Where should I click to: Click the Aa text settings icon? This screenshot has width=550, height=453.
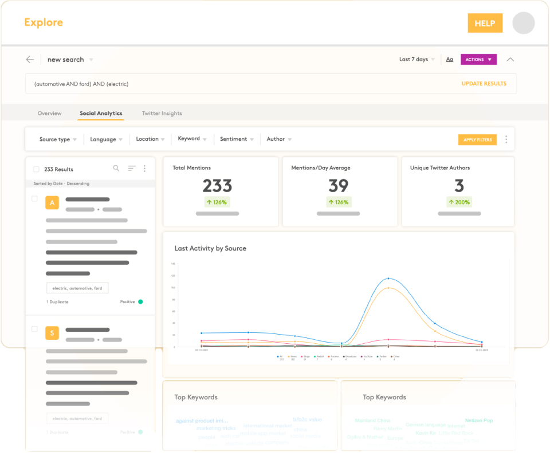click(450, 59)
